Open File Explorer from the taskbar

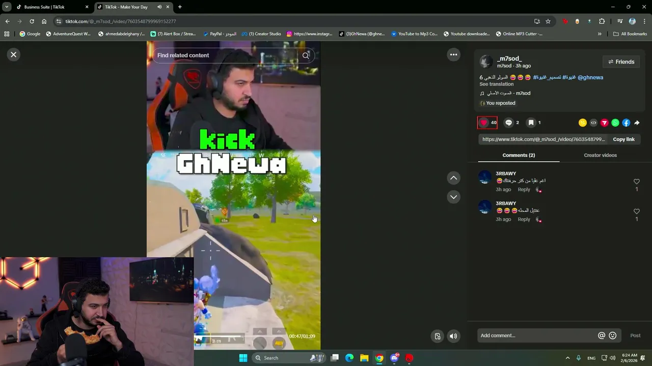pyautogui.click(x=364, y=358)
